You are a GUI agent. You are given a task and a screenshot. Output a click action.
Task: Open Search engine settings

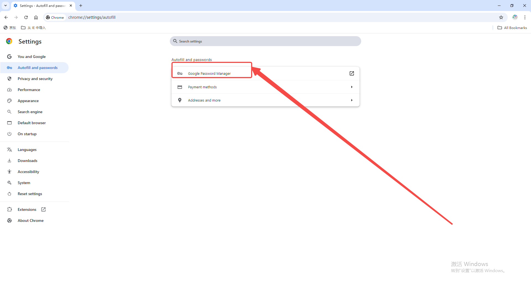coord(35,112)
